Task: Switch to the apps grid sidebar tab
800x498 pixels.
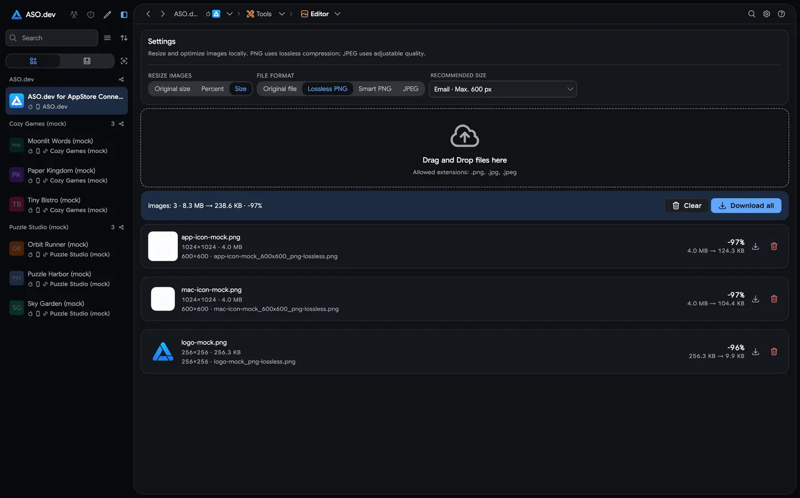Action: pos(33,61)
